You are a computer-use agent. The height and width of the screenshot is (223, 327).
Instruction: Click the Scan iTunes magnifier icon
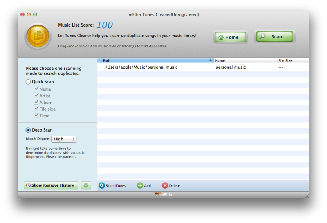[x=101, y=185]
